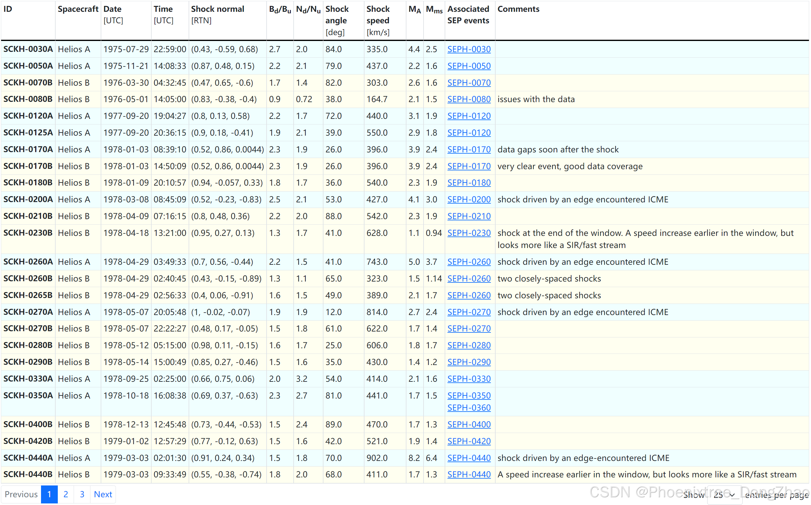Sort by Spacecraft column header
This screenshot has width=811, height=505.
(78, 9)
